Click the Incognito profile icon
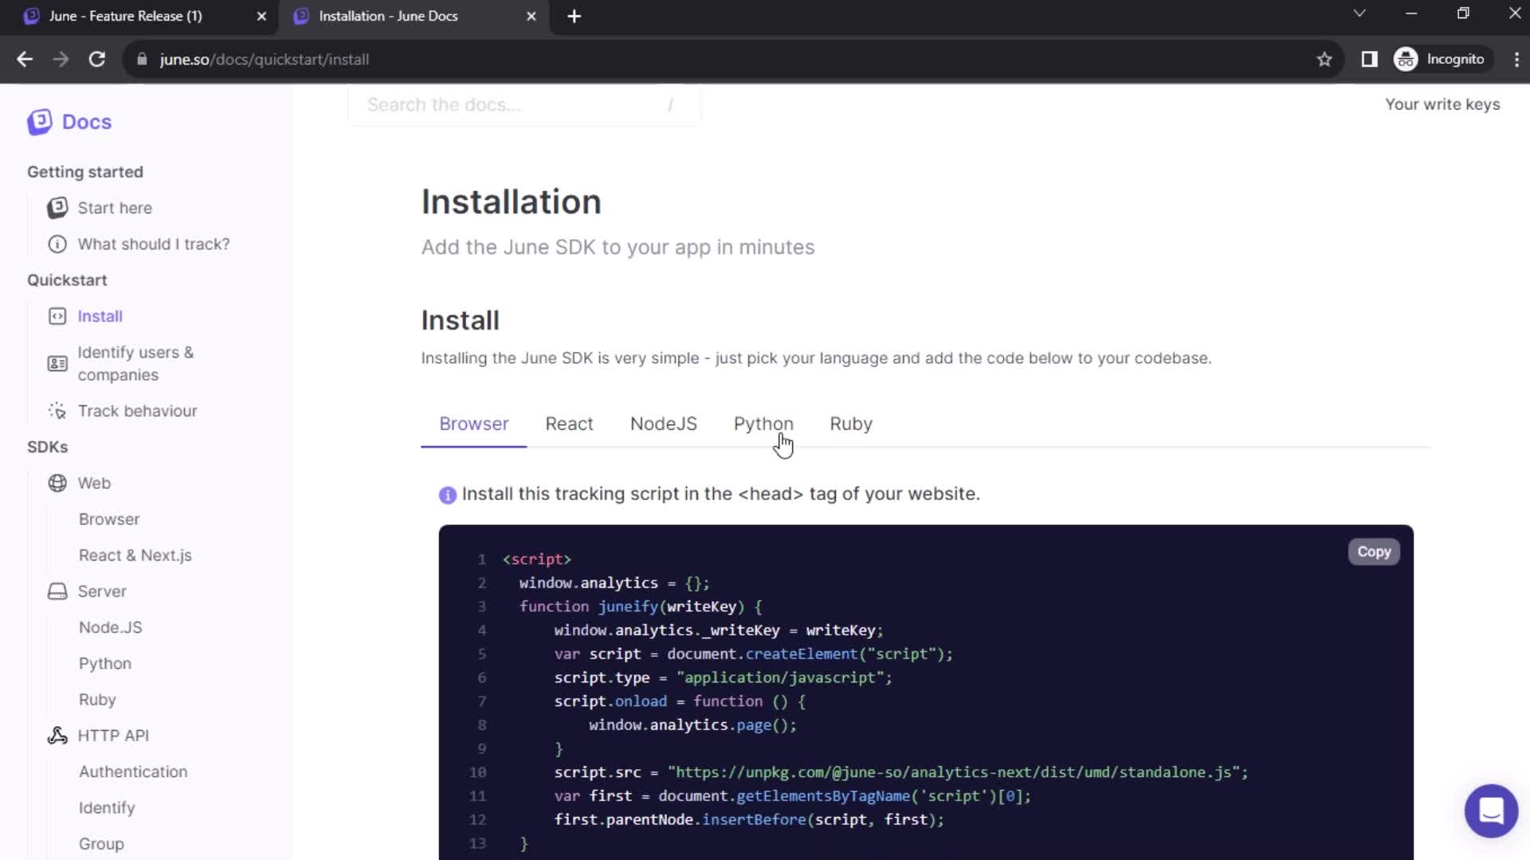 coord(1406,60)
